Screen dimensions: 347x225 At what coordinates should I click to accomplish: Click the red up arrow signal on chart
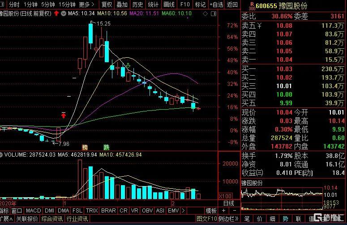click(64, 115)
